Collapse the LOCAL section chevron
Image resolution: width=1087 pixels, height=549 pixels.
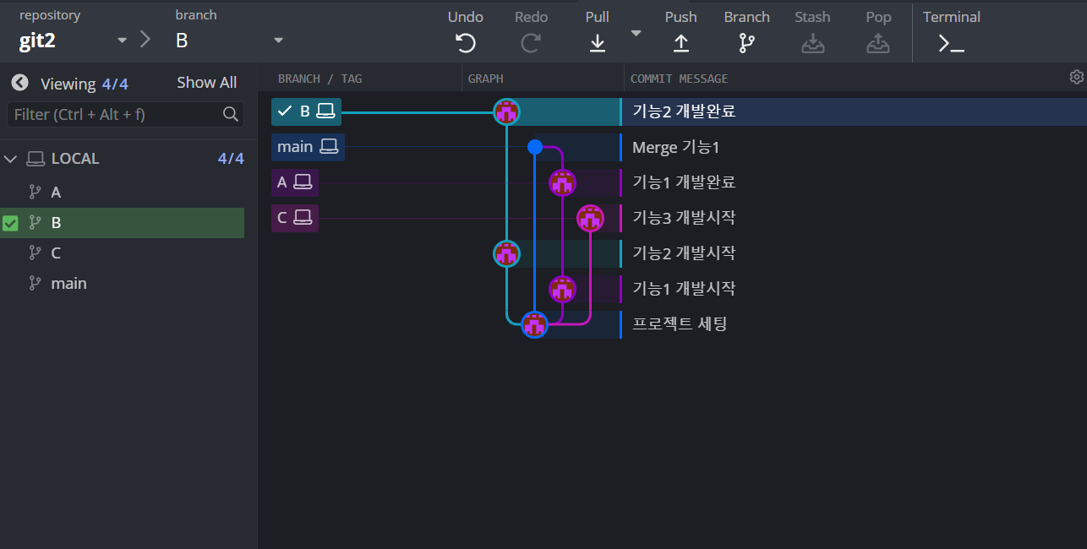point(11,159)
